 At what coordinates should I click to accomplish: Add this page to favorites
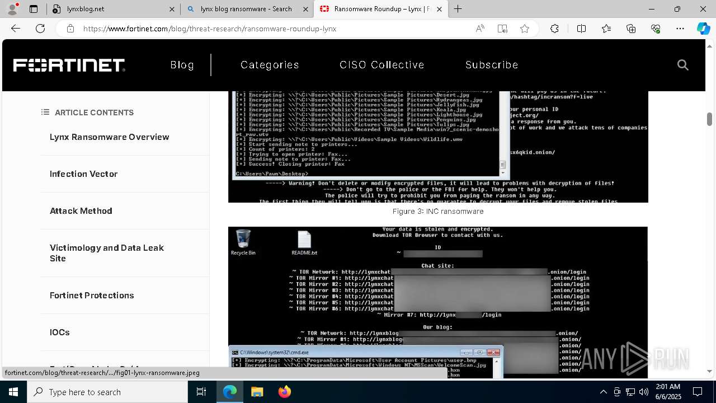[x=525, y=29]
